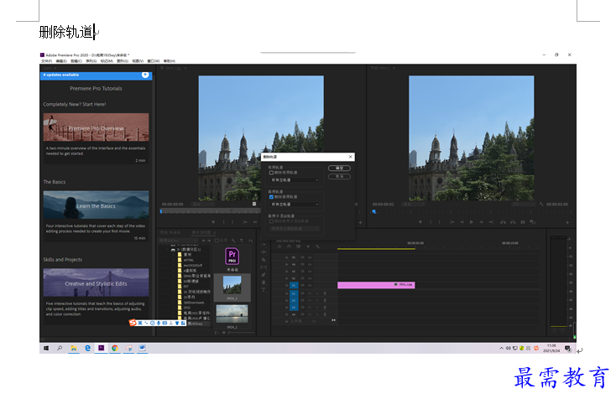This screenshot has width=616, height=404.
Task: Open Creative and Stylistic Edits tutorial
Action: 97,282
